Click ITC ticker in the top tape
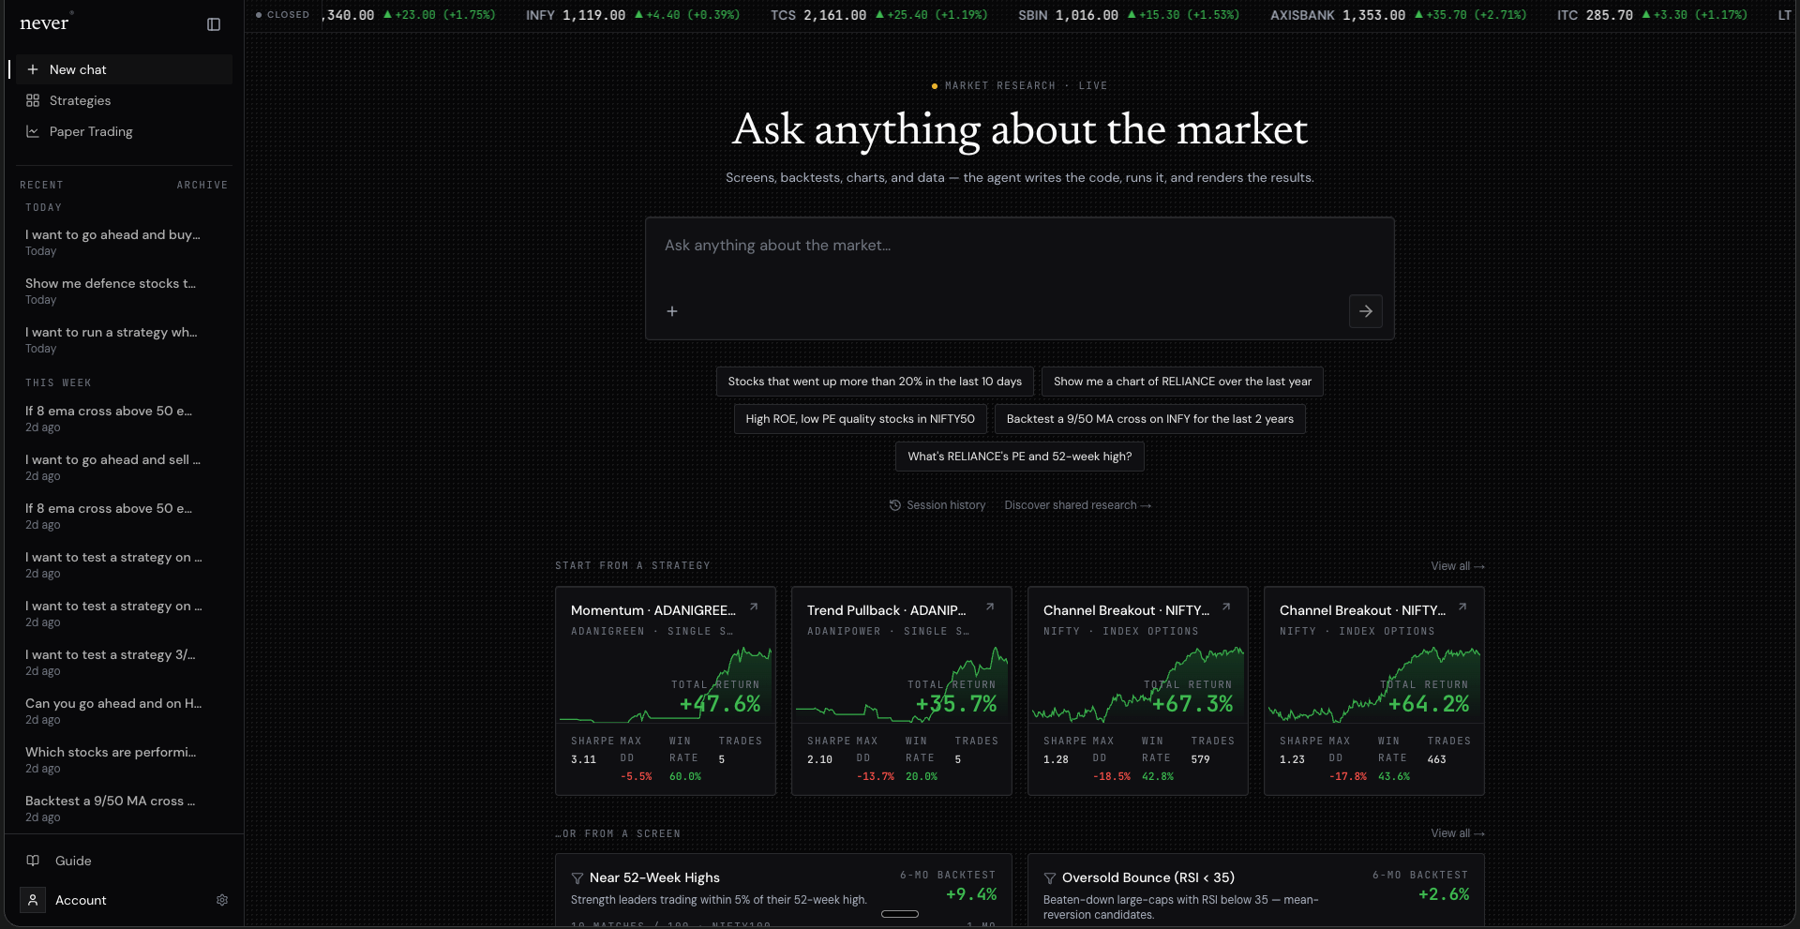 click(x=1652, y=15)
